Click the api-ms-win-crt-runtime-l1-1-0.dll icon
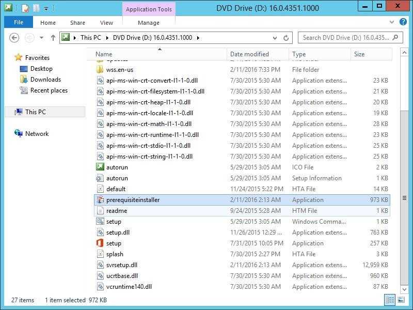413x310 pixels. 100,135
